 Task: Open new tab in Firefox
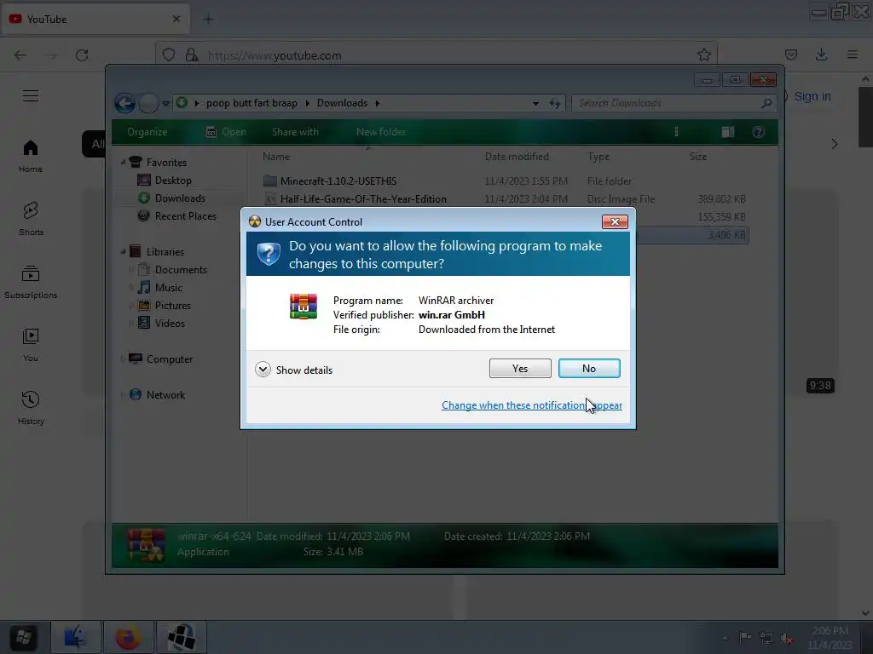(x=208, y=19)
